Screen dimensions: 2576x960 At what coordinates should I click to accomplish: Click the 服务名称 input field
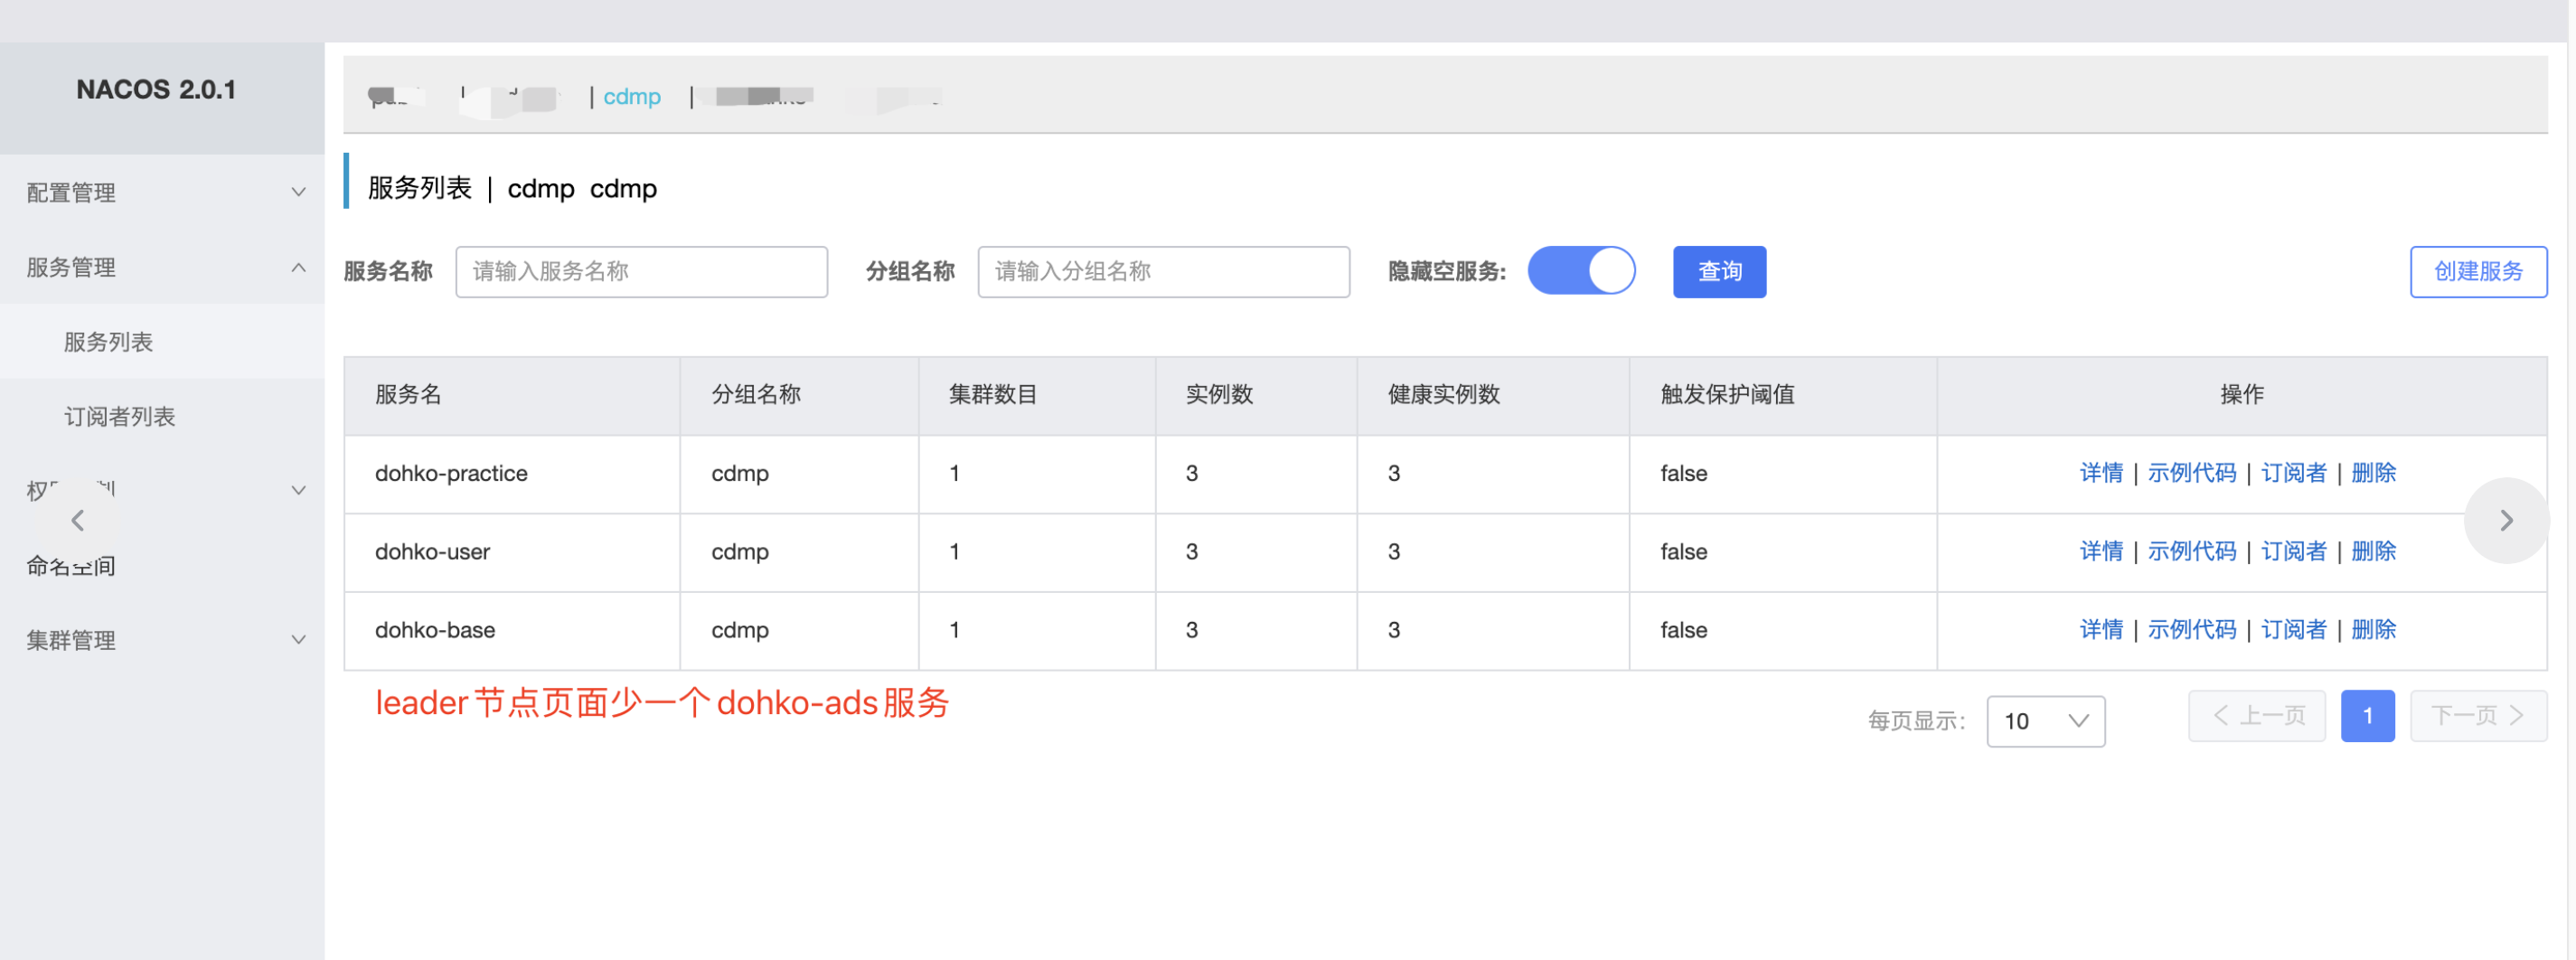click(x=641, y=271)
